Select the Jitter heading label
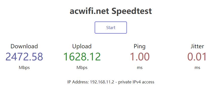The height and width of the screenshot is (92, 214). tap(197, 46)
